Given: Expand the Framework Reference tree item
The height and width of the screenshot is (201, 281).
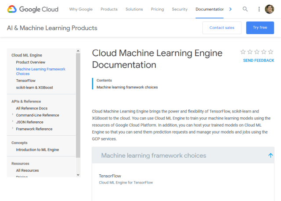Looking at the screenshot, I should 13,128.
